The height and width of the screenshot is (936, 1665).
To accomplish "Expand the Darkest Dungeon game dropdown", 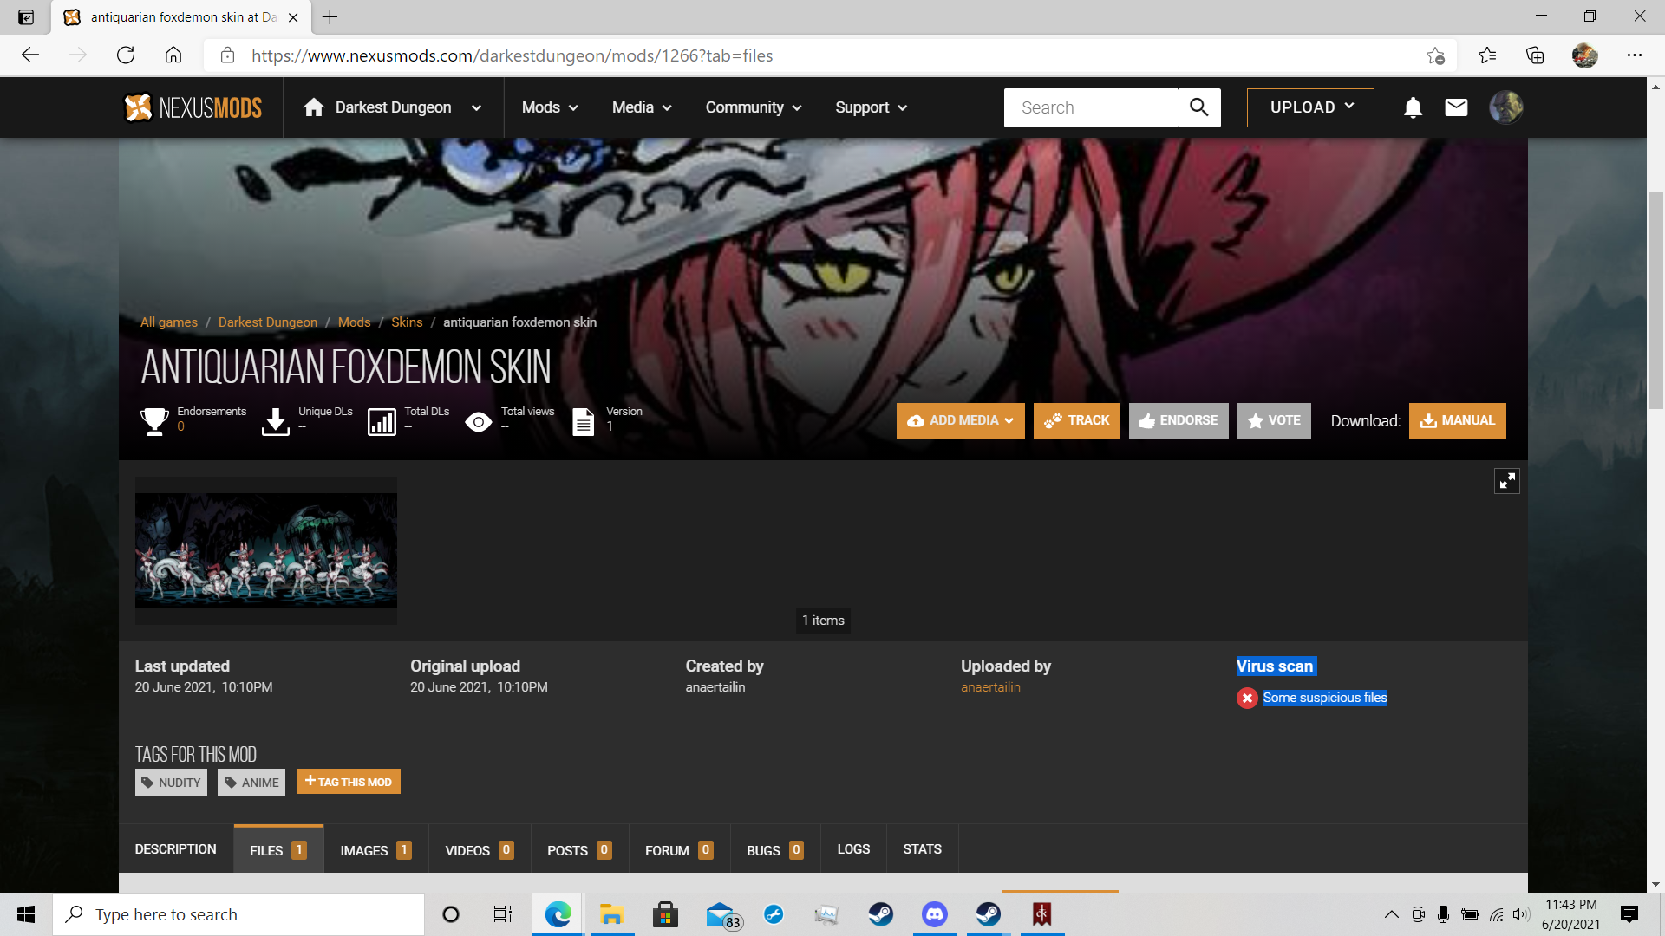I will pyautogui.click(x=476, y=107).
